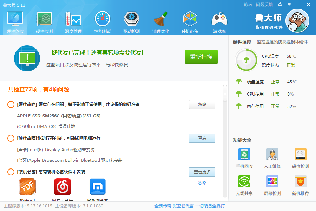Click Intel(R) Display Audio driver line
Image resolution: width=316 pixels, height=211 pixels.
[x=55, y=149]
